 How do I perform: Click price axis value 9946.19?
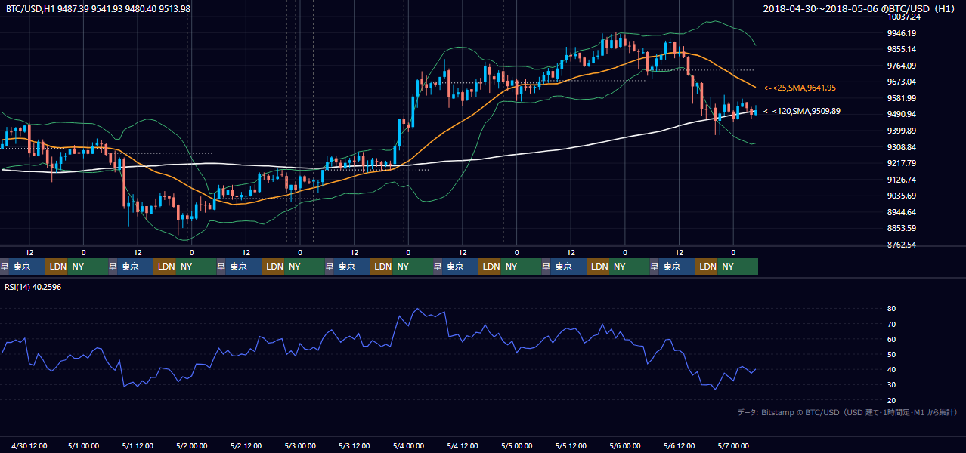pos(902,33)
